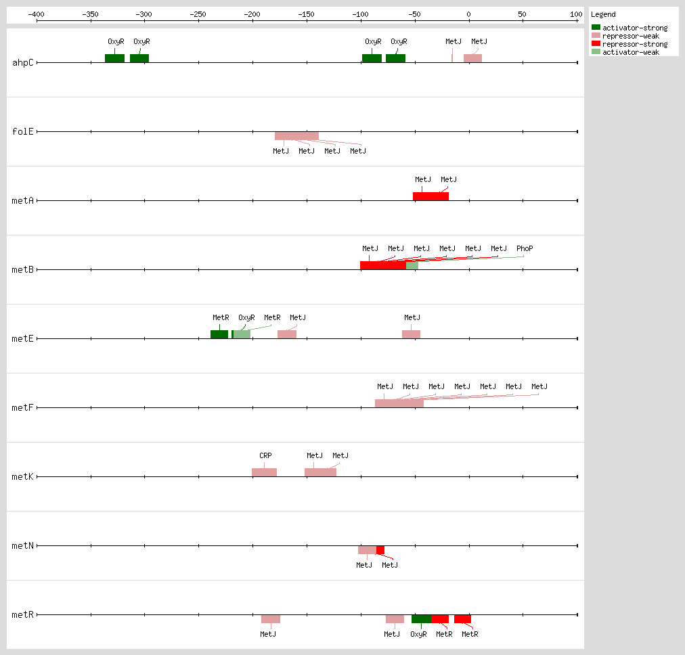
Task: Click the 50 mark on the position ruler
Action: [x=523, y=14]
